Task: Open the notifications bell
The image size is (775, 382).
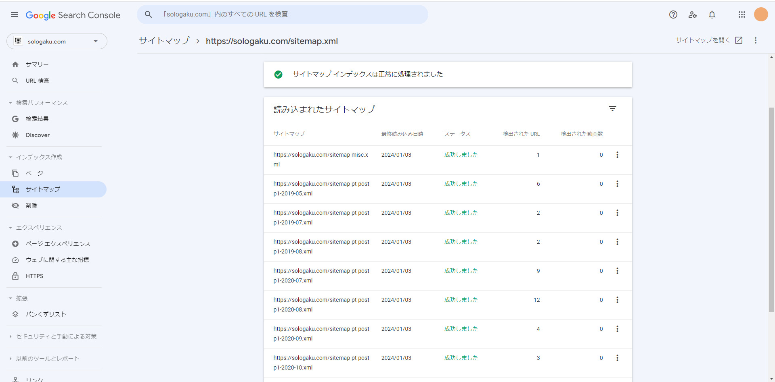Action: pyautogui.click(x=712, y=15)
